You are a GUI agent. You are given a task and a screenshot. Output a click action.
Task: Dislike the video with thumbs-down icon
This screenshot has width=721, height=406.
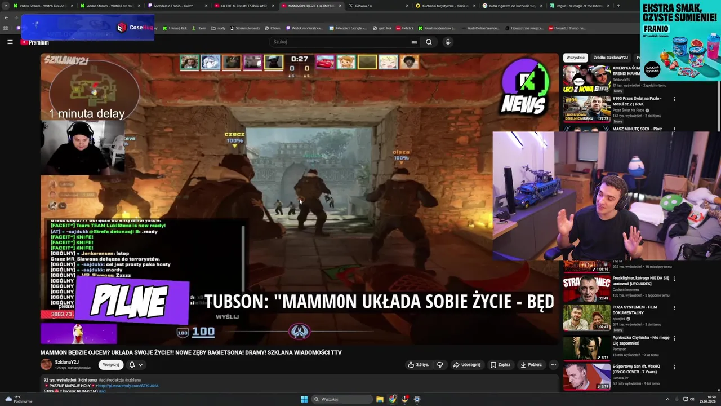[440, 365]
